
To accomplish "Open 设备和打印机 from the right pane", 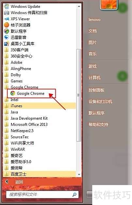I will [x=100, y=102].
